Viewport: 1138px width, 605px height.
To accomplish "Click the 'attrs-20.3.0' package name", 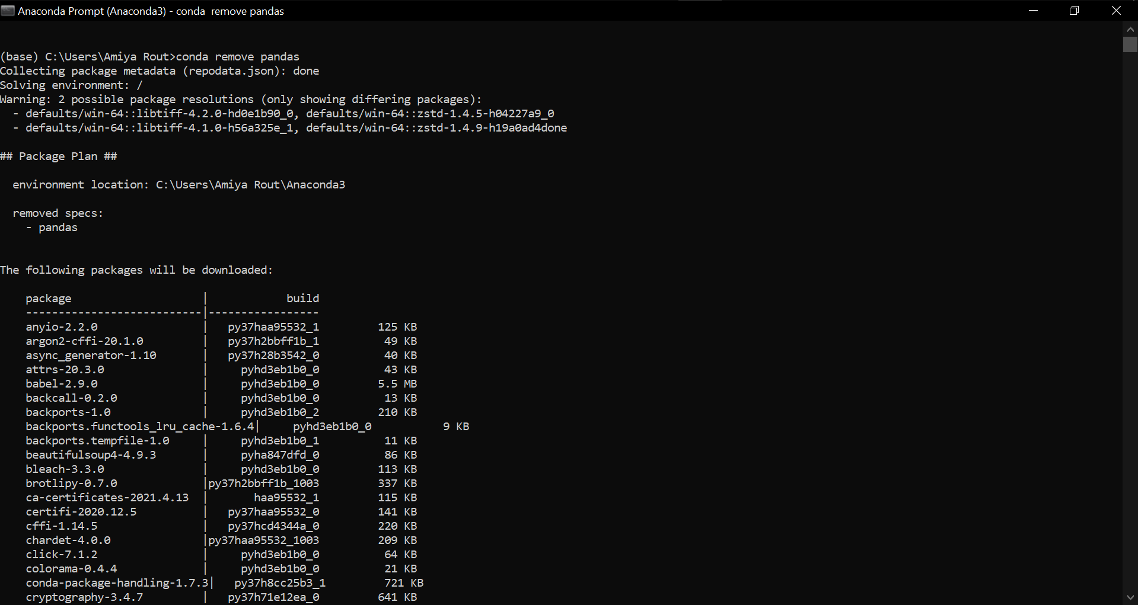I will 65,370.
